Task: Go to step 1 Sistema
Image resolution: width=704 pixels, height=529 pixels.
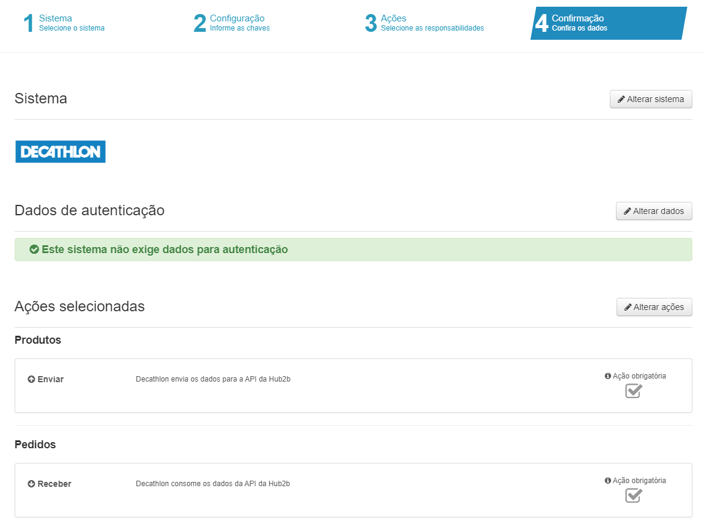Action: click(64, 23)
